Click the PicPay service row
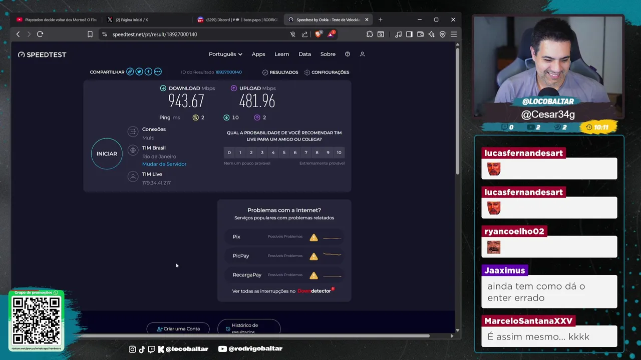641x360 pixels. tap(284, 256)
